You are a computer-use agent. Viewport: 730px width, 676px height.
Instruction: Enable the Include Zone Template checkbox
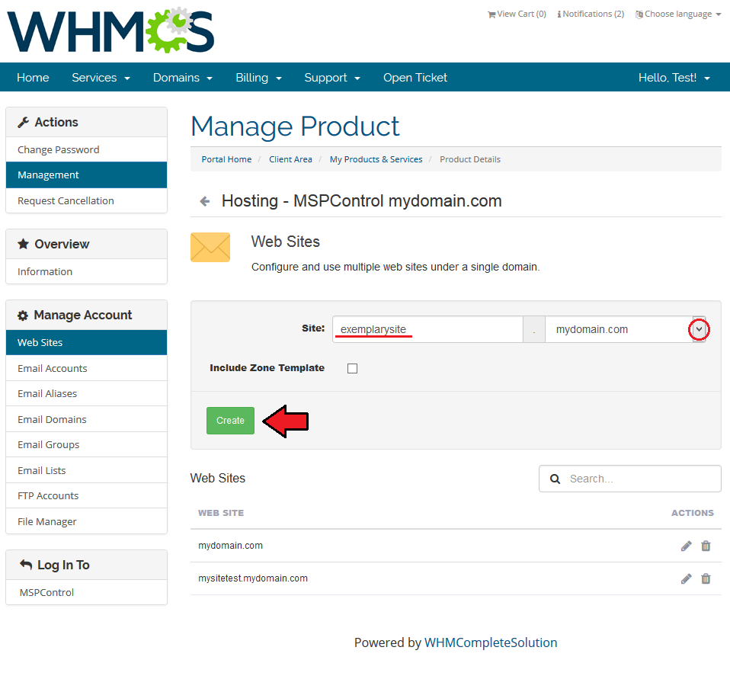coord(352,368)
